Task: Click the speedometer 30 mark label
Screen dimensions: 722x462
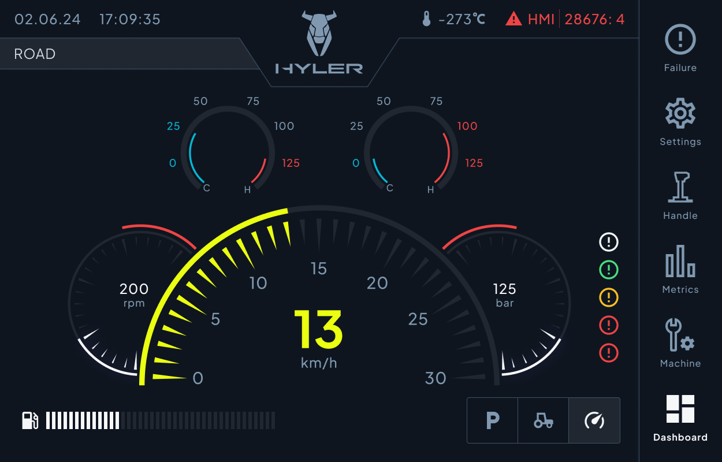Action: click(436, 378)
